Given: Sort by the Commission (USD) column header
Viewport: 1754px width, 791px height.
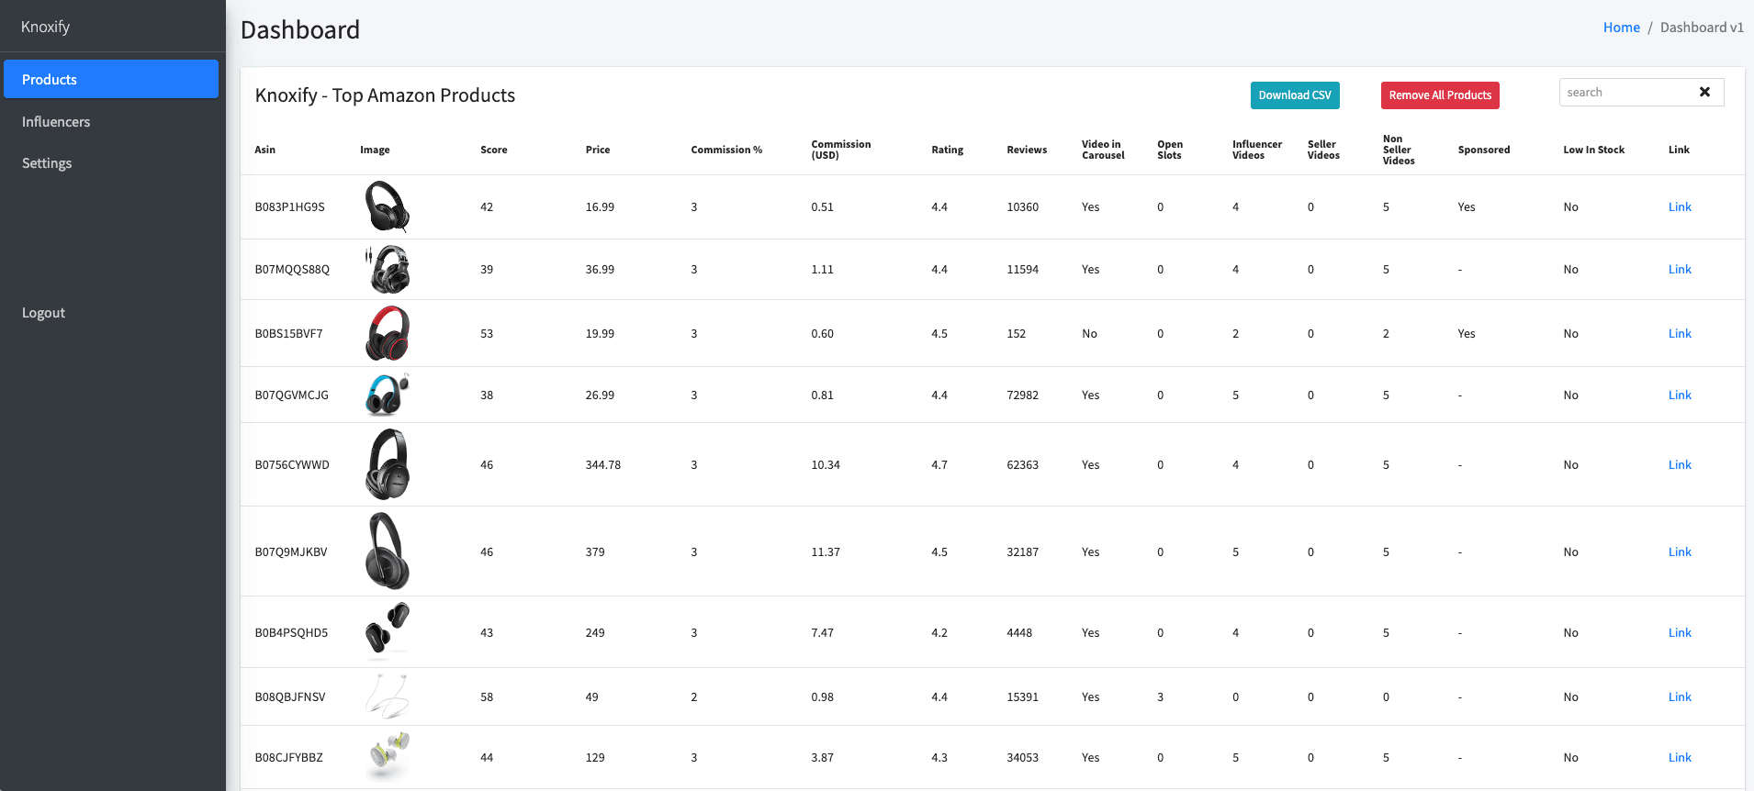Looking at the screenshot, I should point(840,150).
